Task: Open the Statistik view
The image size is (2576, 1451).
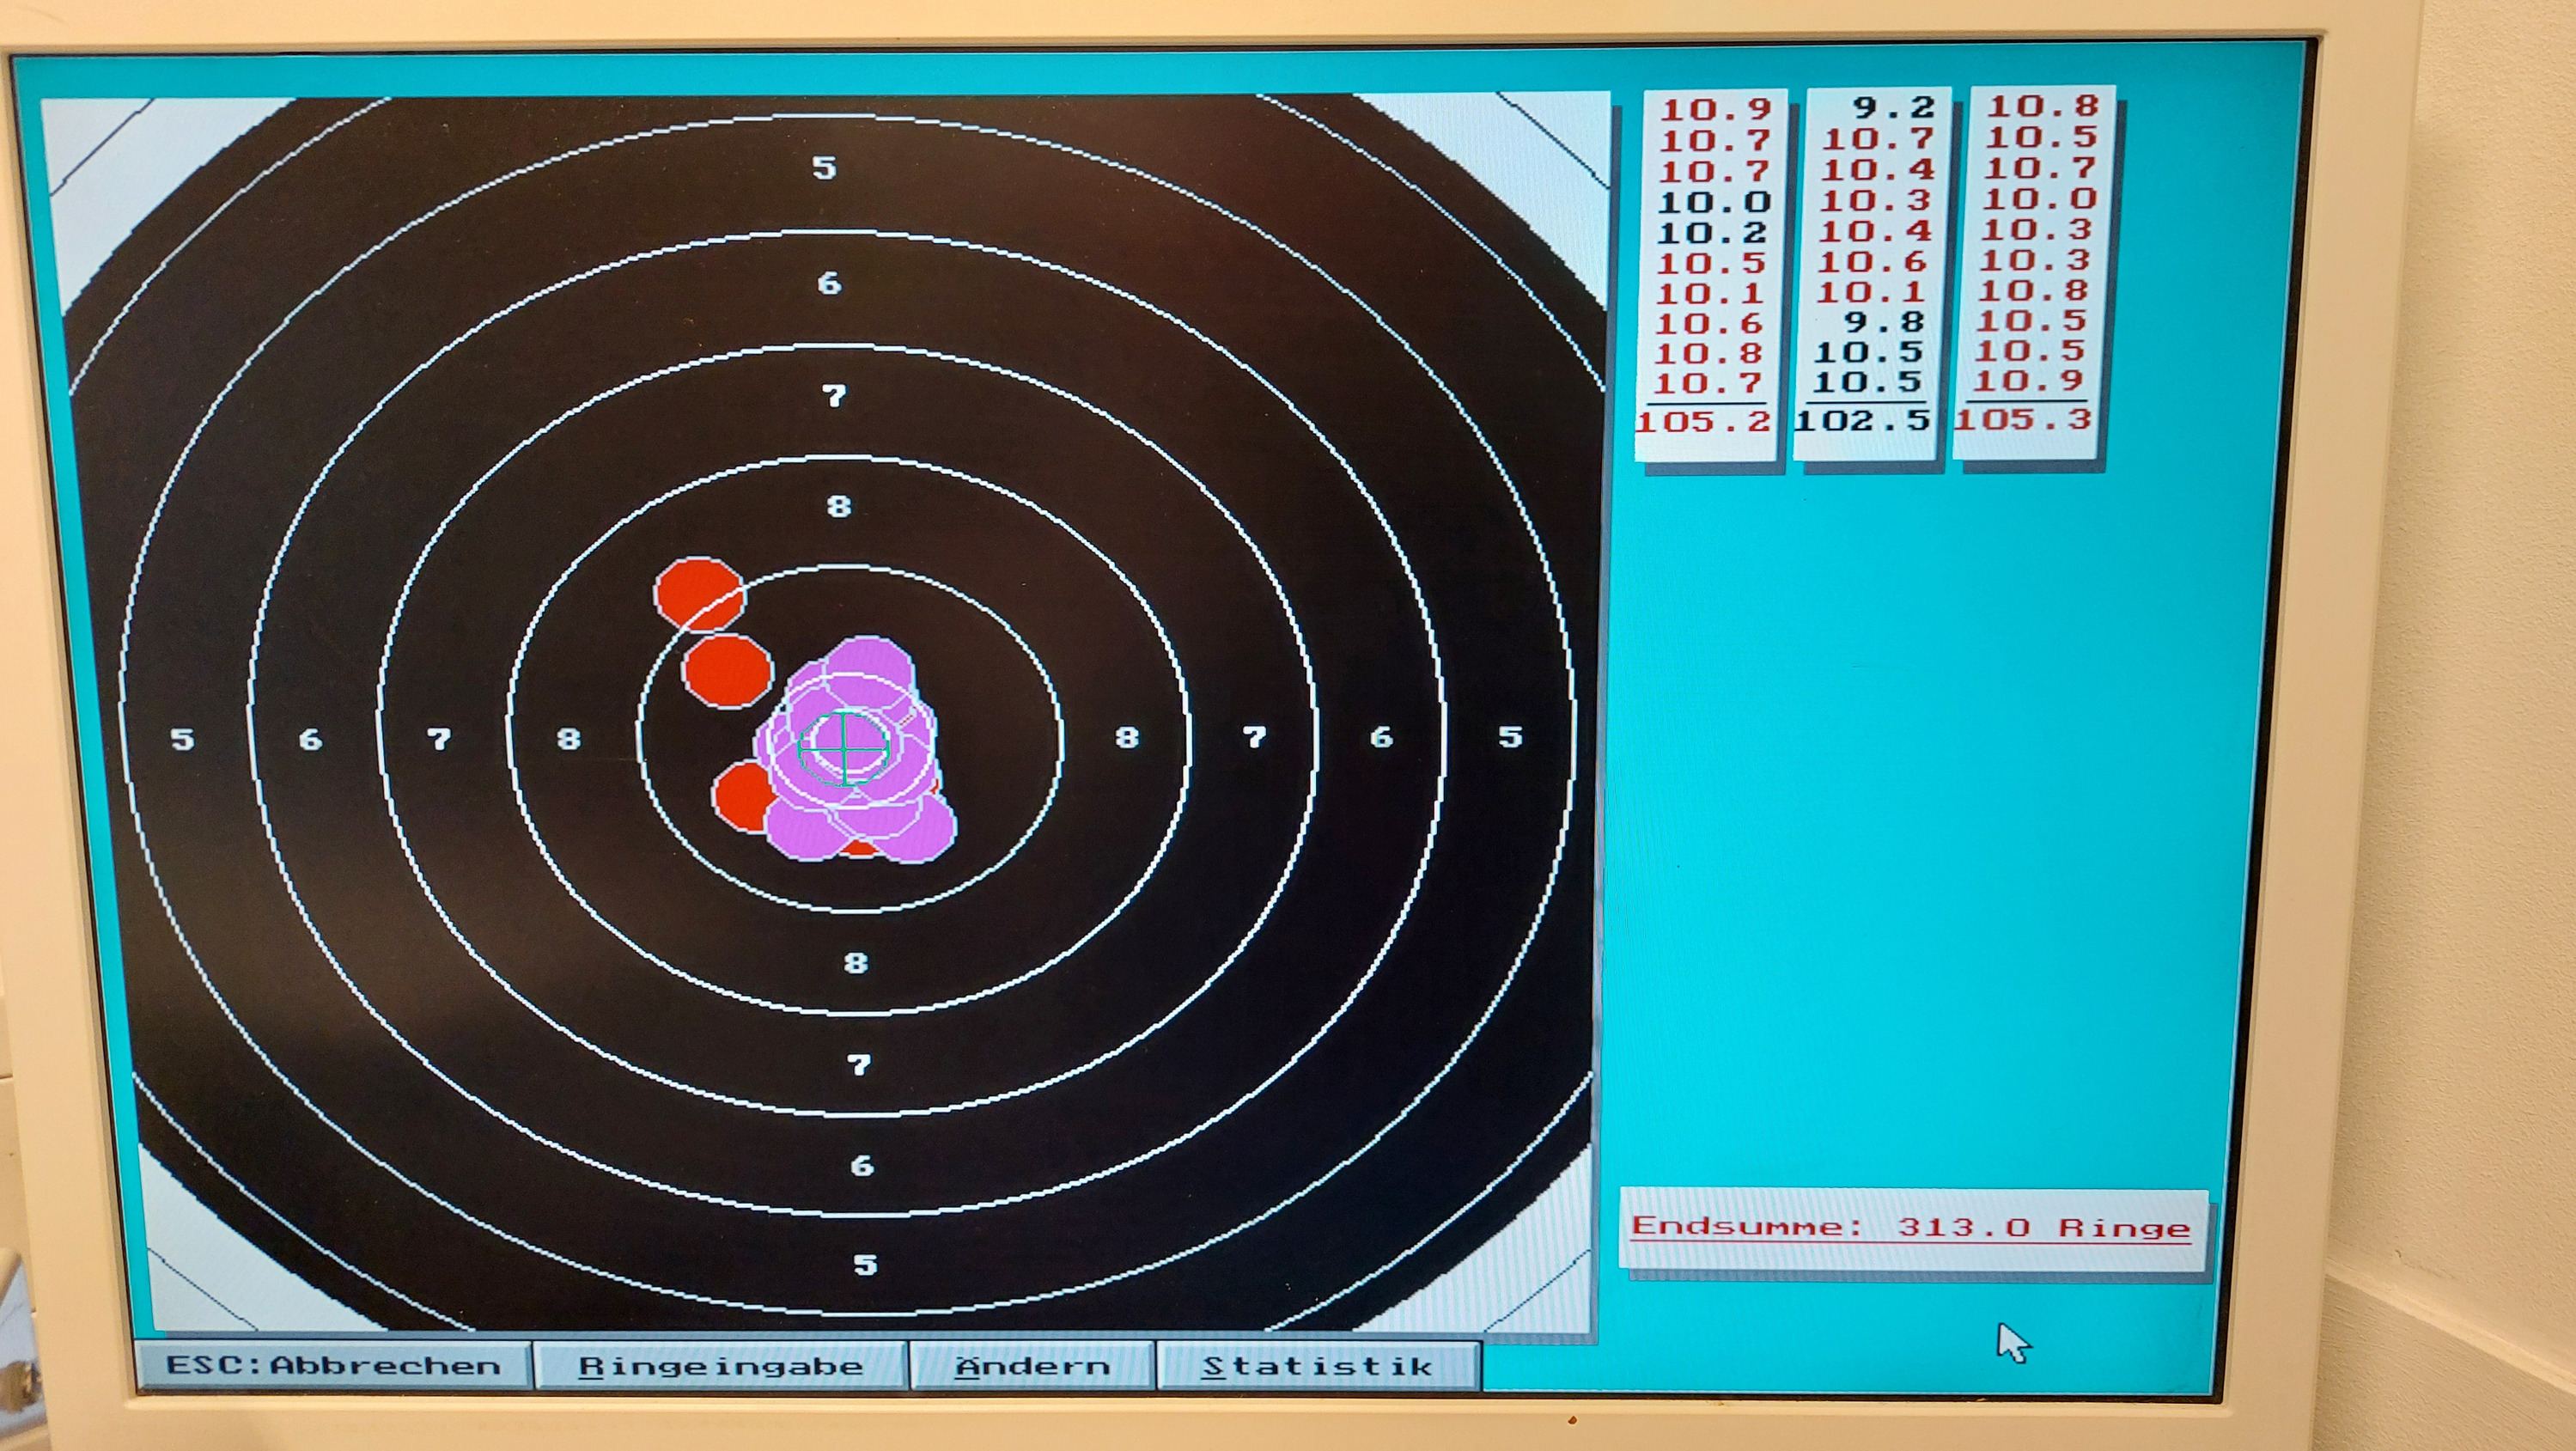Action: click(1317, 1366)
